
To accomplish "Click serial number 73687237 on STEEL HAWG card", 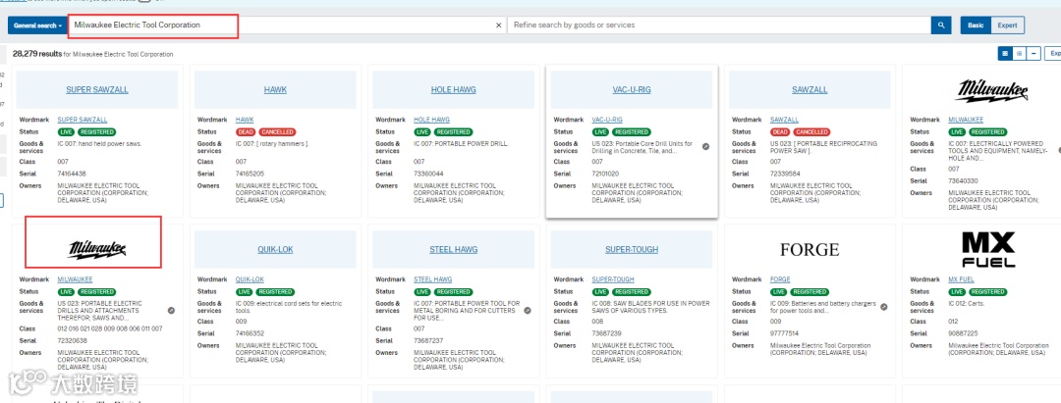I will pos(427,341).
